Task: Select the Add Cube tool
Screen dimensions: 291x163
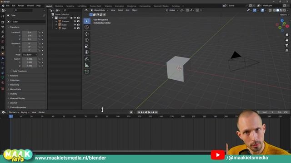Action: 87,72
